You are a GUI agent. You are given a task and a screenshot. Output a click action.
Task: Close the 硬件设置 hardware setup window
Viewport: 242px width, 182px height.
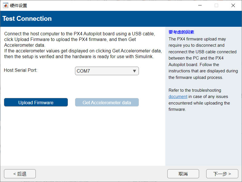pos(233,5)
